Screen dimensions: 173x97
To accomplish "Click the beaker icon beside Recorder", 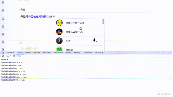I will tap(103, 53).
